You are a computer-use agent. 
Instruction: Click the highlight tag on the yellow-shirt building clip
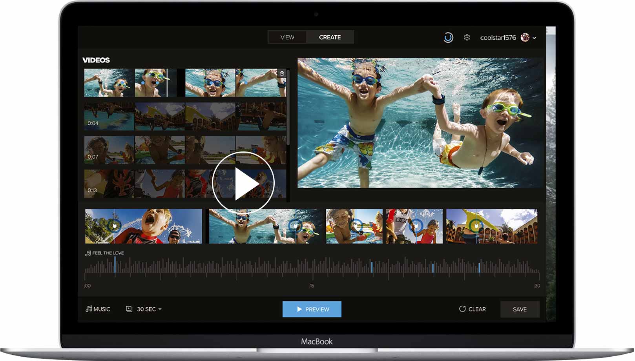[476, 226]
